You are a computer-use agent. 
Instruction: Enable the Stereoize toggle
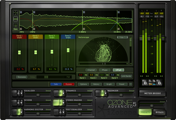22,77
